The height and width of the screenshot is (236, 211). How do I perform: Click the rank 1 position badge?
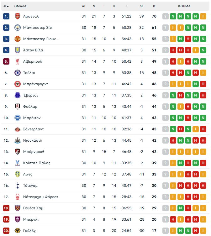6,16
